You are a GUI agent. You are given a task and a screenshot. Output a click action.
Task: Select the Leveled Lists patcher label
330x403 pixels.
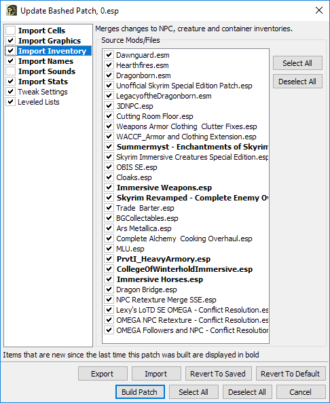click(39, 102)
